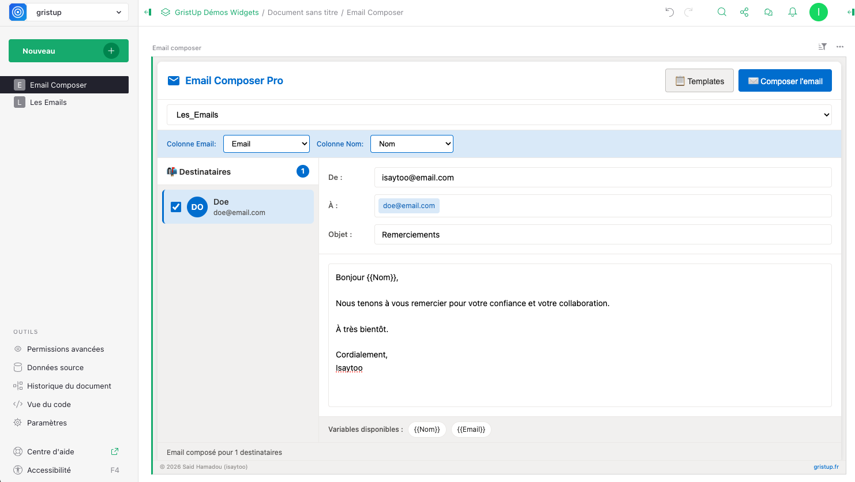Click the Templates button

[699, 81]
